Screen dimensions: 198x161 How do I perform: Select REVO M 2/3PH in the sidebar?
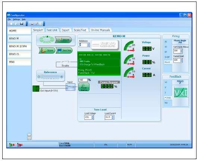[19, 46]
